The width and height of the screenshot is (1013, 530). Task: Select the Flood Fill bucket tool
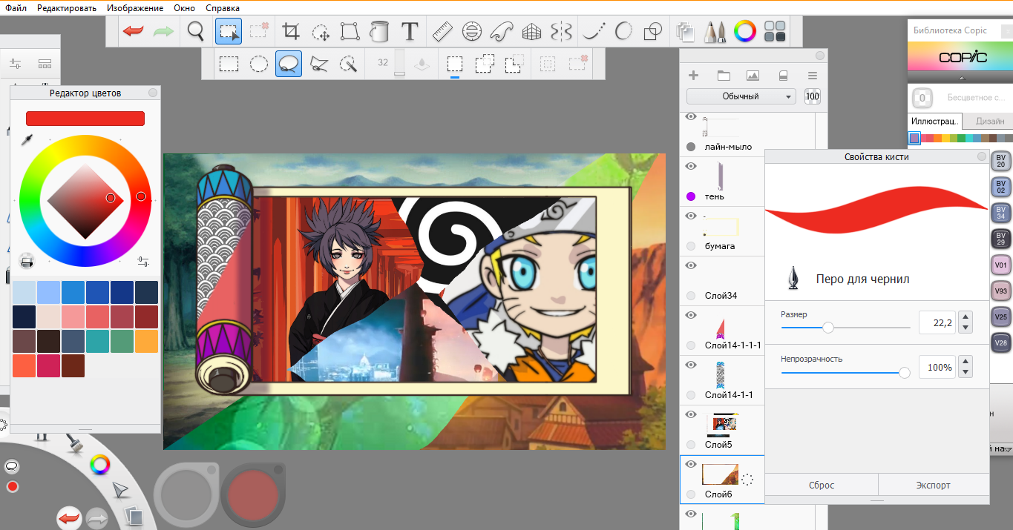pos(379,31)
